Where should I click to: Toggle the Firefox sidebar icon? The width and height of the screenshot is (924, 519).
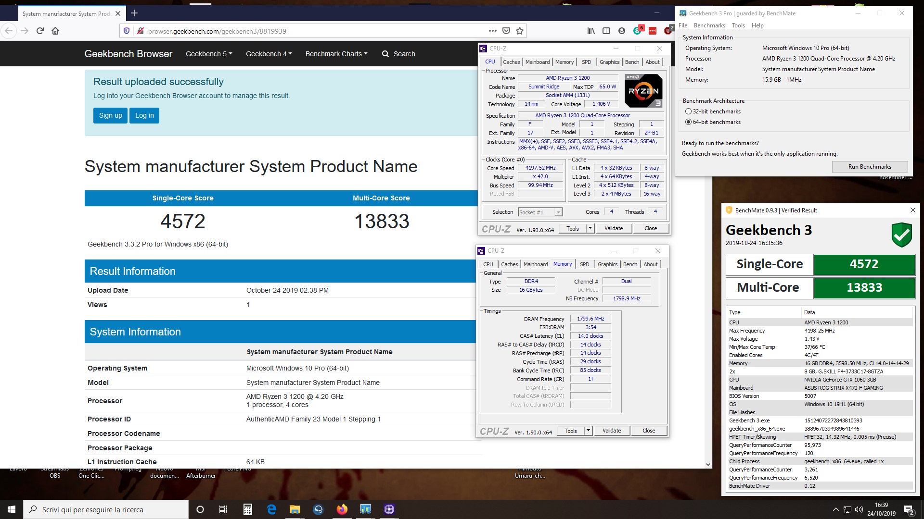tap(606, 31)
